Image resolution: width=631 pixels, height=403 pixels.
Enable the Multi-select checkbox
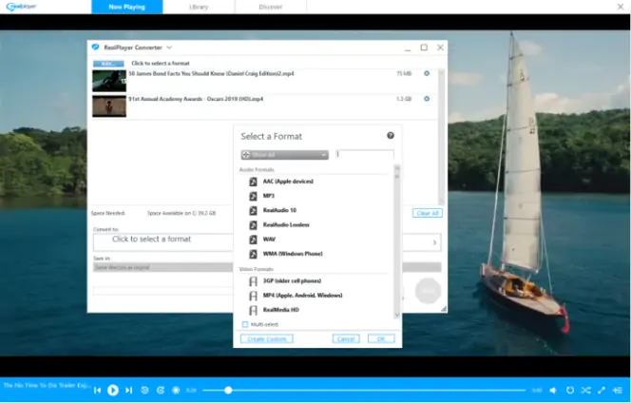tap(245, 324)
